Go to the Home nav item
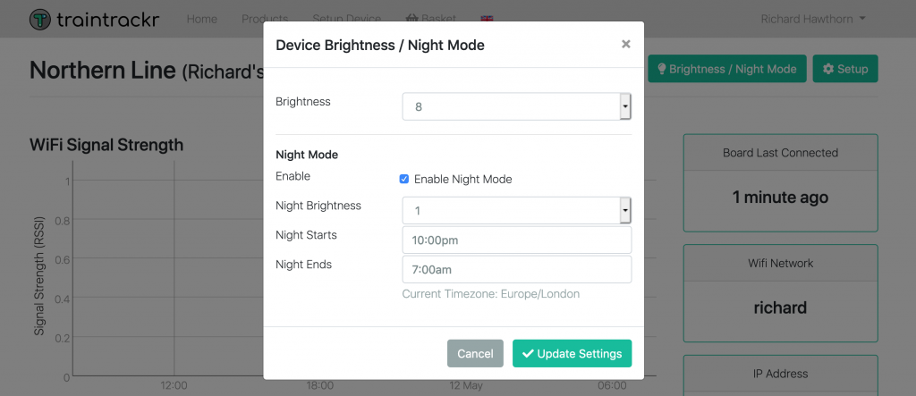The image size is (916, 396). coord(202,19)
